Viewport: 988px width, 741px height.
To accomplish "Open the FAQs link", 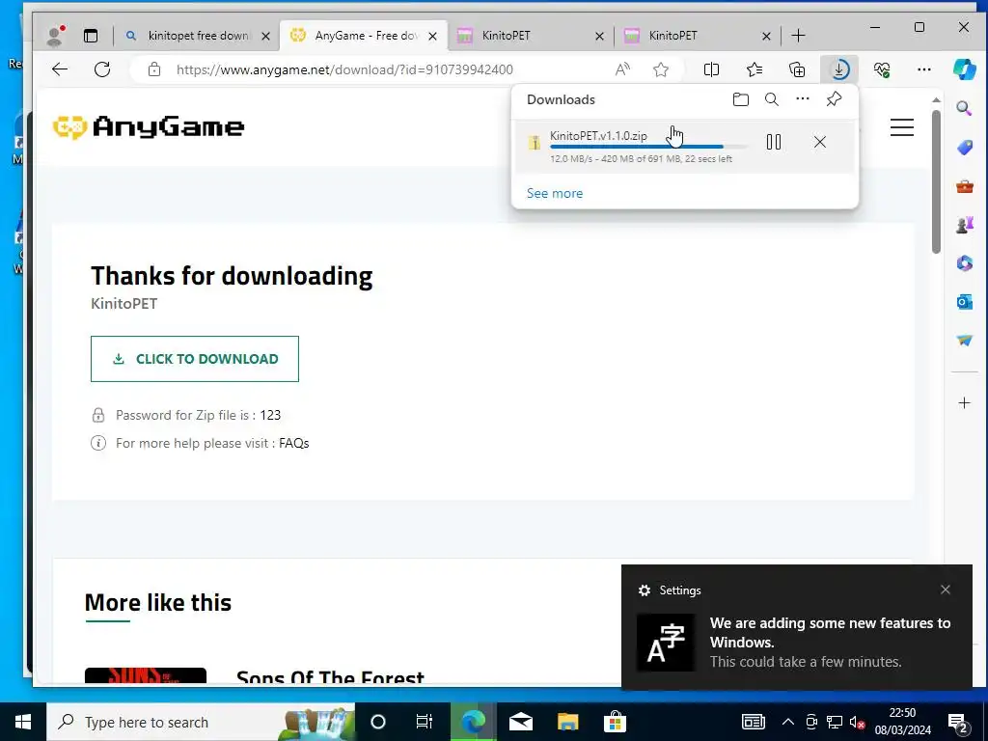I will 293,443.
